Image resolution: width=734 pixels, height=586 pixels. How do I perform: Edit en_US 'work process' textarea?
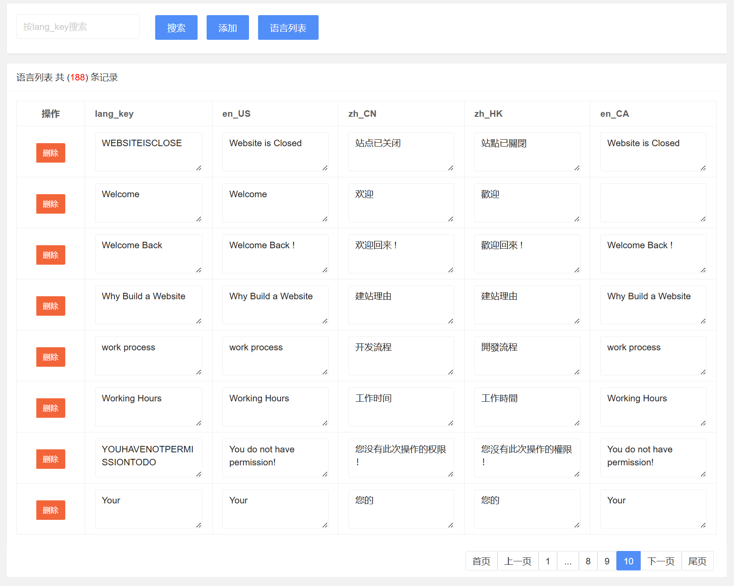coord(275,356)
